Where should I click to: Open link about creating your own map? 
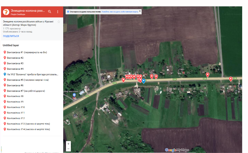click(120, 11)
